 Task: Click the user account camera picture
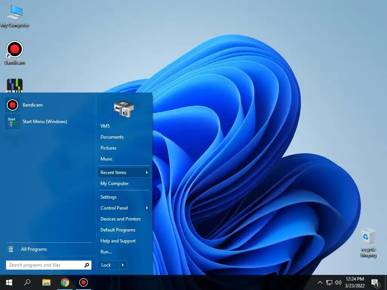tap(124, 108)
